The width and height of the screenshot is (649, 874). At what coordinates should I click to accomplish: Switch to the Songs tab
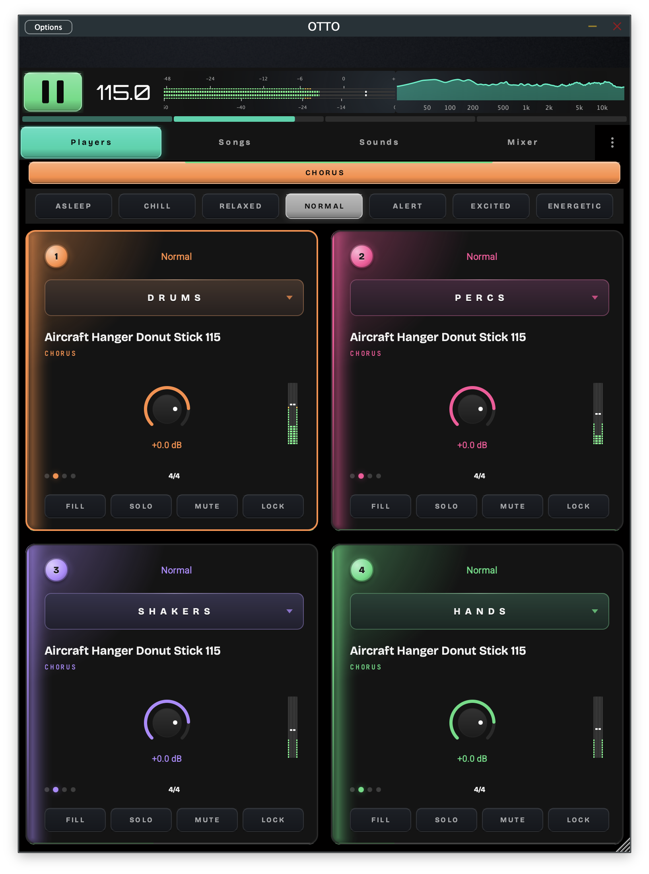[235, 142]
